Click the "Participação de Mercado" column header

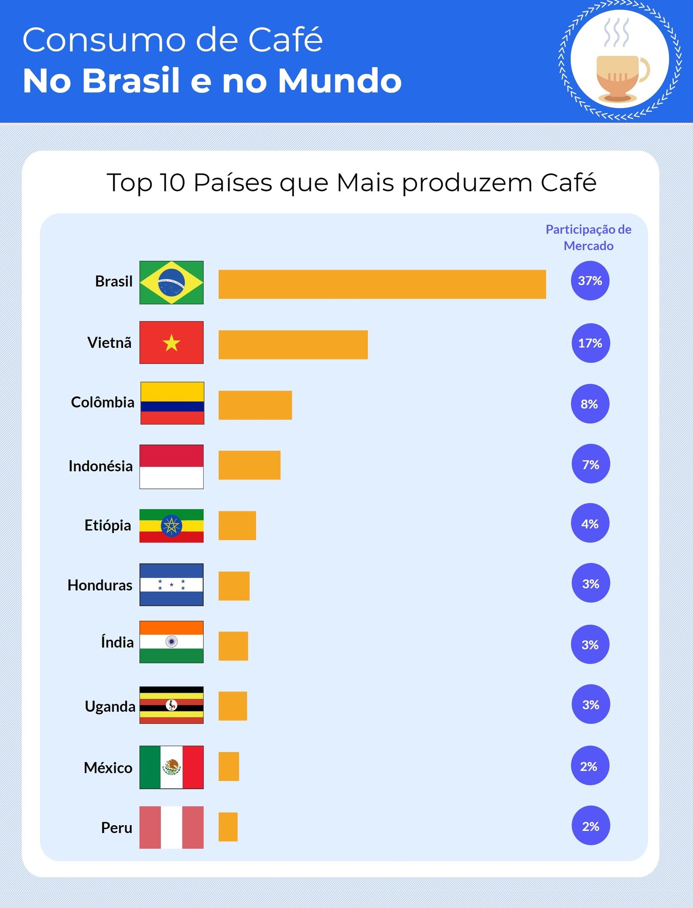(588, 237)
